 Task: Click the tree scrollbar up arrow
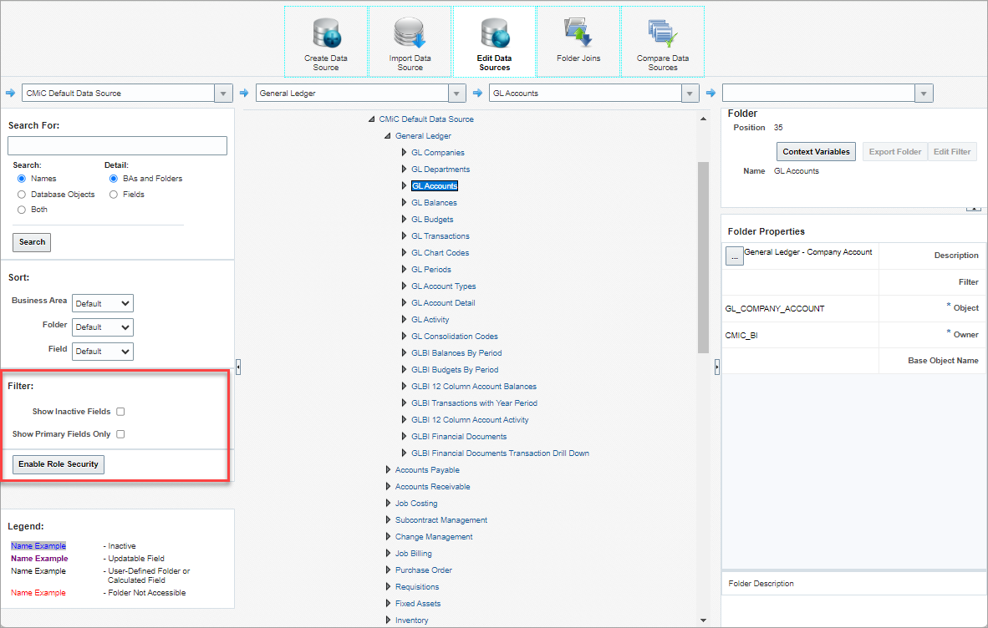[x=703, y=119]
